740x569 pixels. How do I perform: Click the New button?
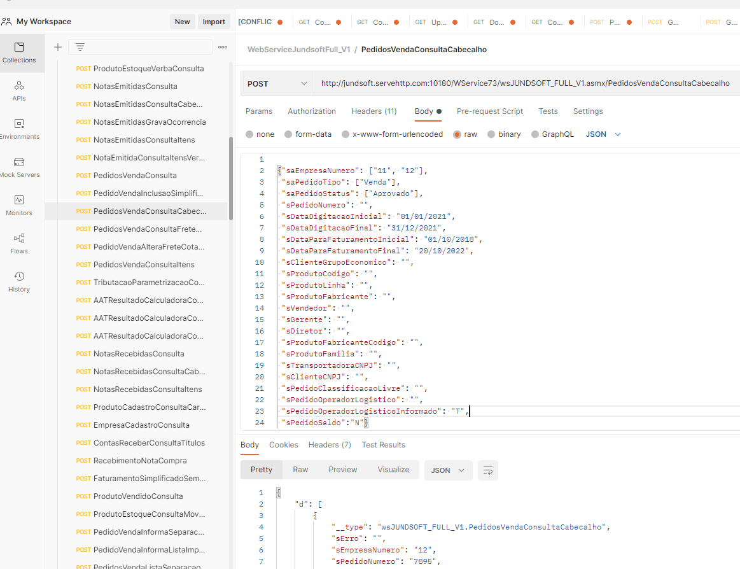(182, 22)
